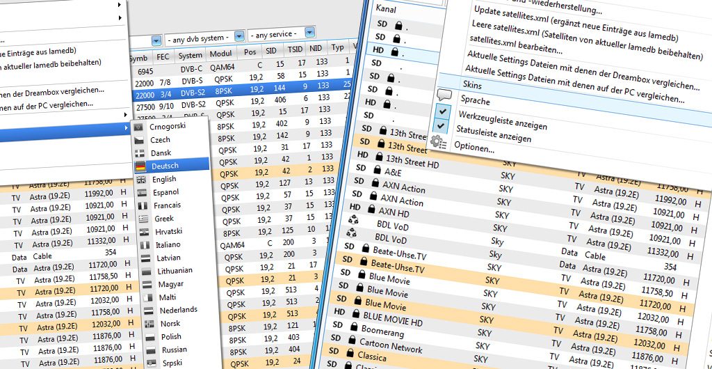Open the Sprache menu entry
Viewport: 712px width, 369px height.
click(x=475, y=100)
